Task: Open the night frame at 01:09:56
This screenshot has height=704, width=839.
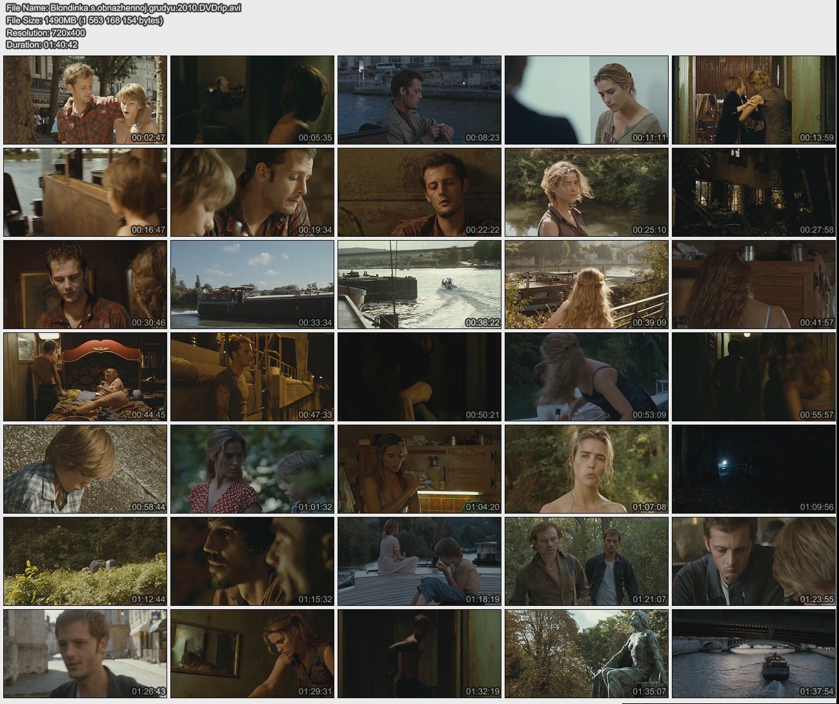Action: (754, 469)
